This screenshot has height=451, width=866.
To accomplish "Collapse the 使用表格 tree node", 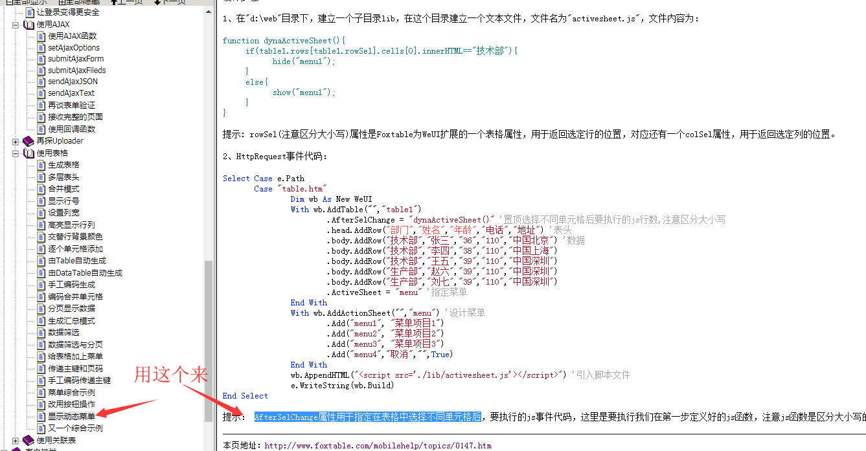I will 16,153.
